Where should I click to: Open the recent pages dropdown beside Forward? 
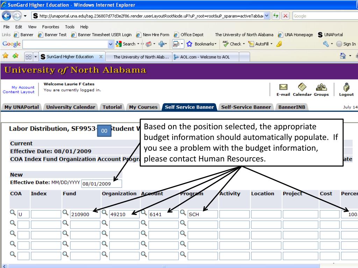tap(25, 16)
